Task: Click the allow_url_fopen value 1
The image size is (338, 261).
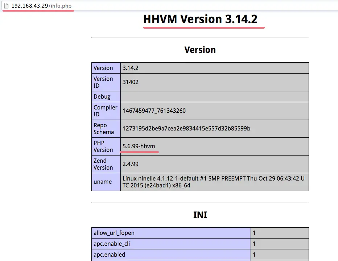Action: pyautogui.click(x=254, y=233)
